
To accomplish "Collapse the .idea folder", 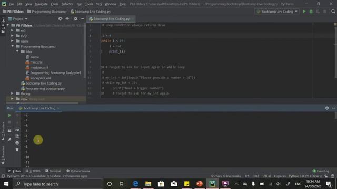I will point(17,51).
